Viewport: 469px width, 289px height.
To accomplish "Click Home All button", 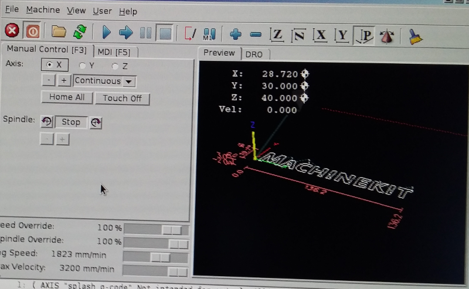I will click(67, 97).
